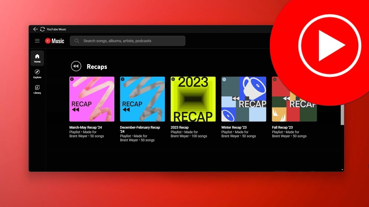Click the search magnifier icon
The image size is (369, 207).
pyautogui.click(x=77, y=41)
